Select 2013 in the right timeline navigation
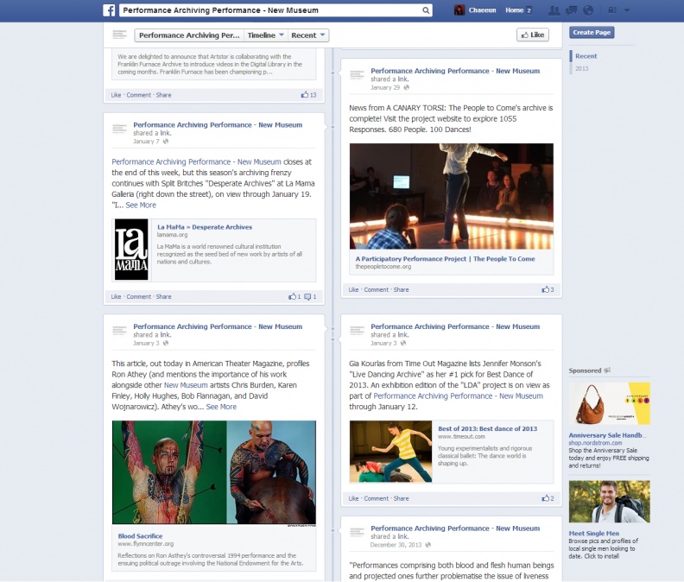Image resolution: width=684 pixels, height=582 pixels. pyautogui.click(x=582, y=68)
